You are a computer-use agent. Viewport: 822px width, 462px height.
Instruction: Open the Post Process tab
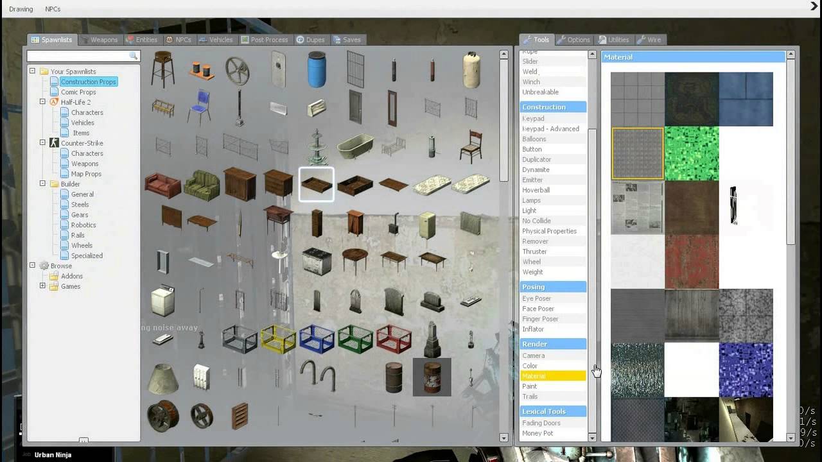coord(265,40)
